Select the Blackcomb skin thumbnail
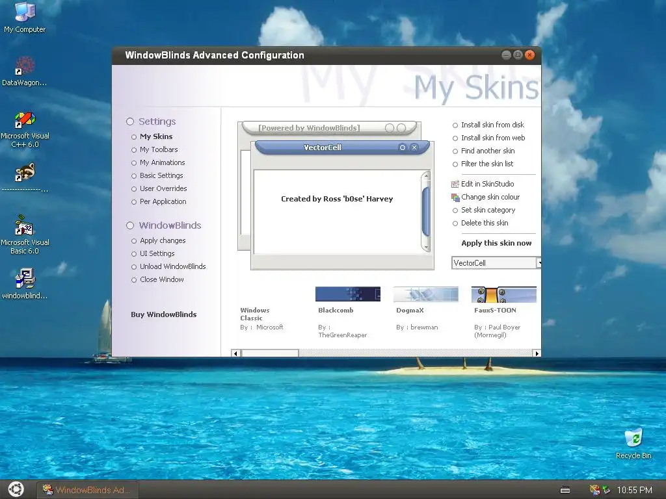Viewport: 666px width, 499px height. pyautogui.click(x=347, y=294)
